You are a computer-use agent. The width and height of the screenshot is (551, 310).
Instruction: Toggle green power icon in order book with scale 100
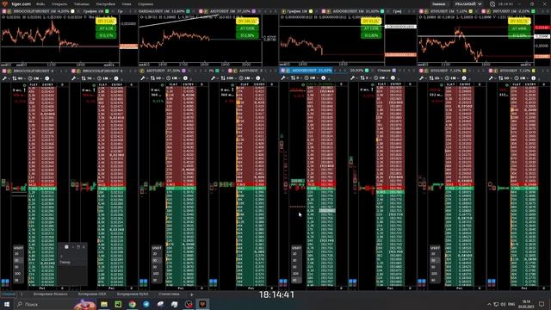[233, 85]
